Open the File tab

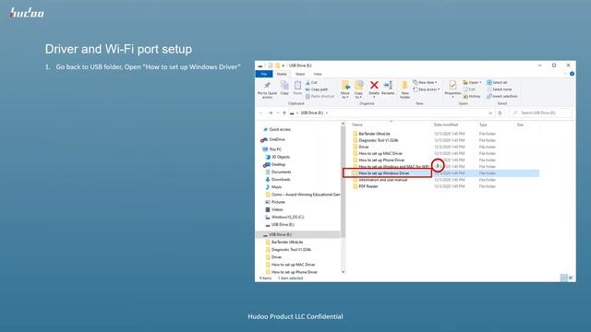(x=264, y=74)
